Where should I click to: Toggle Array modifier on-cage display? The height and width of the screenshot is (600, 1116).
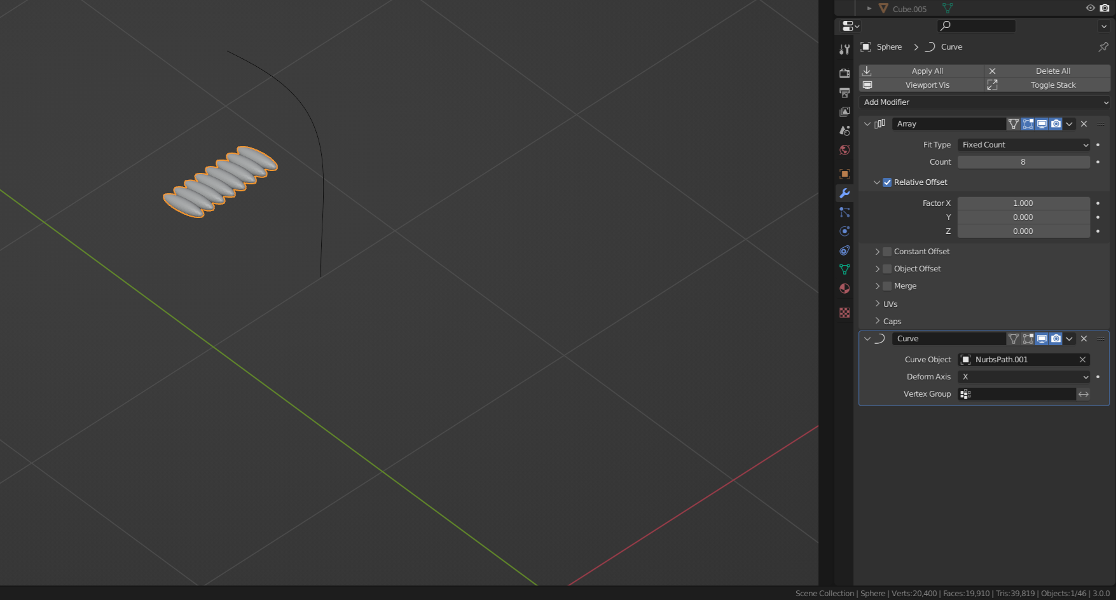1014,124
